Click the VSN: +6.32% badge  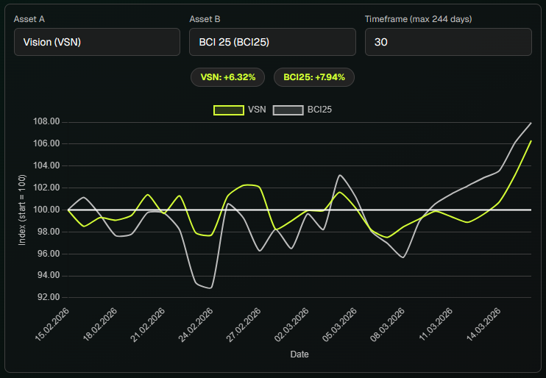tap(227, 77)
